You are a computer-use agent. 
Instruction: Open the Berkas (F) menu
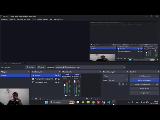(x=4, y=19)
